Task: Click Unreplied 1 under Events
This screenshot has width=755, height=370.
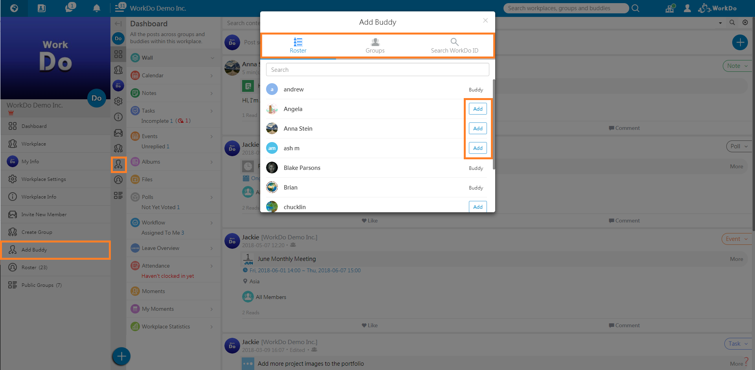Action: 155,146
